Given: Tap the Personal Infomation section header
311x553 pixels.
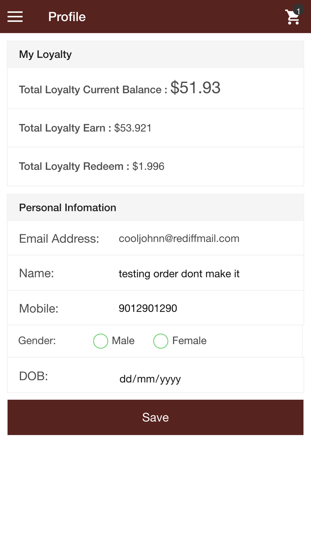Looking at the screenshot, I should [x=155, y=207].
